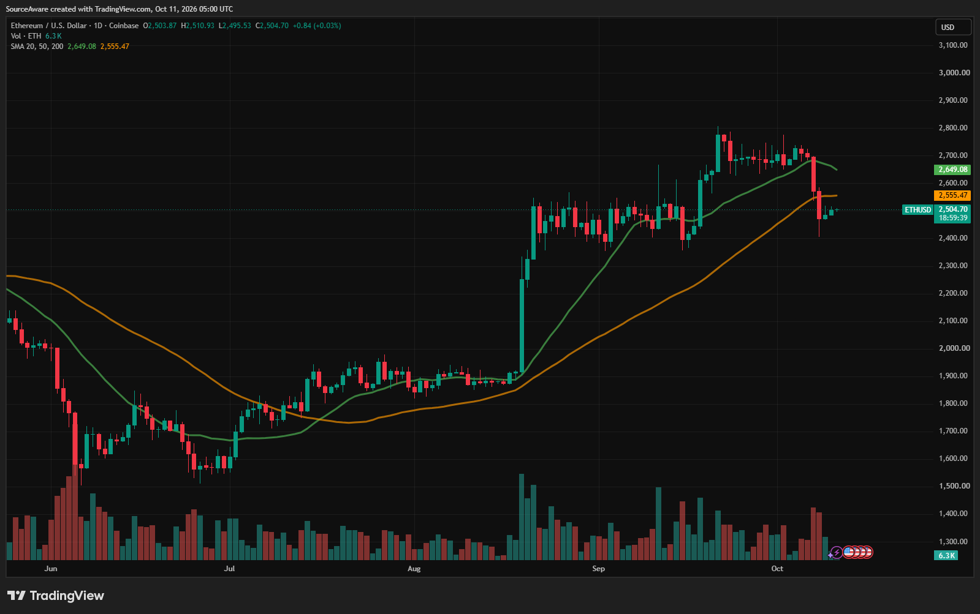Click the 'Aug' label on time axis
Screen dimensions: 980x614
(414, 569)
